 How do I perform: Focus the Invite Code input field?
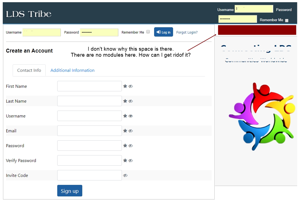89,175
